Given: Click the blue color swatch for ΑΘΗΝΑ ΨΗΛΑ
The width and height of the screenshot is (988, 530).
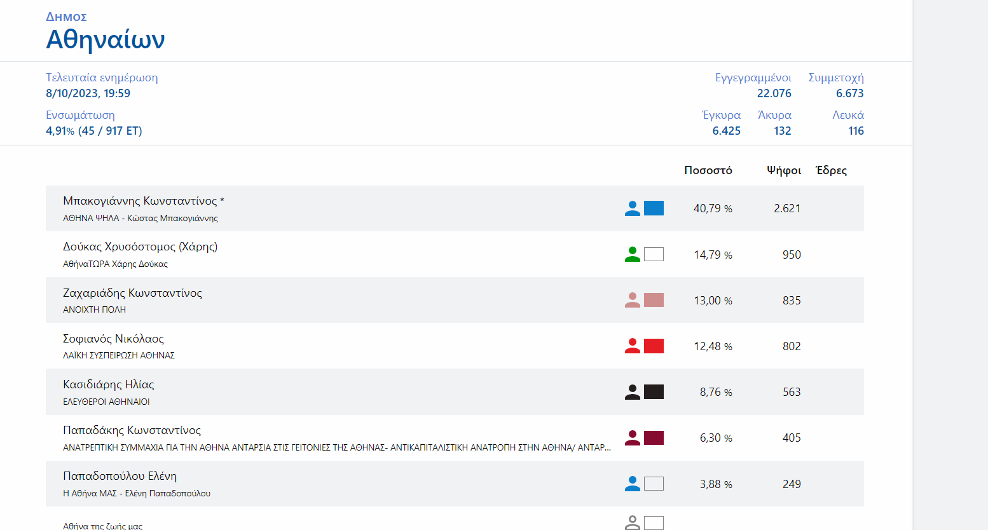Looking at the screenshot, I should pos(654,208).
